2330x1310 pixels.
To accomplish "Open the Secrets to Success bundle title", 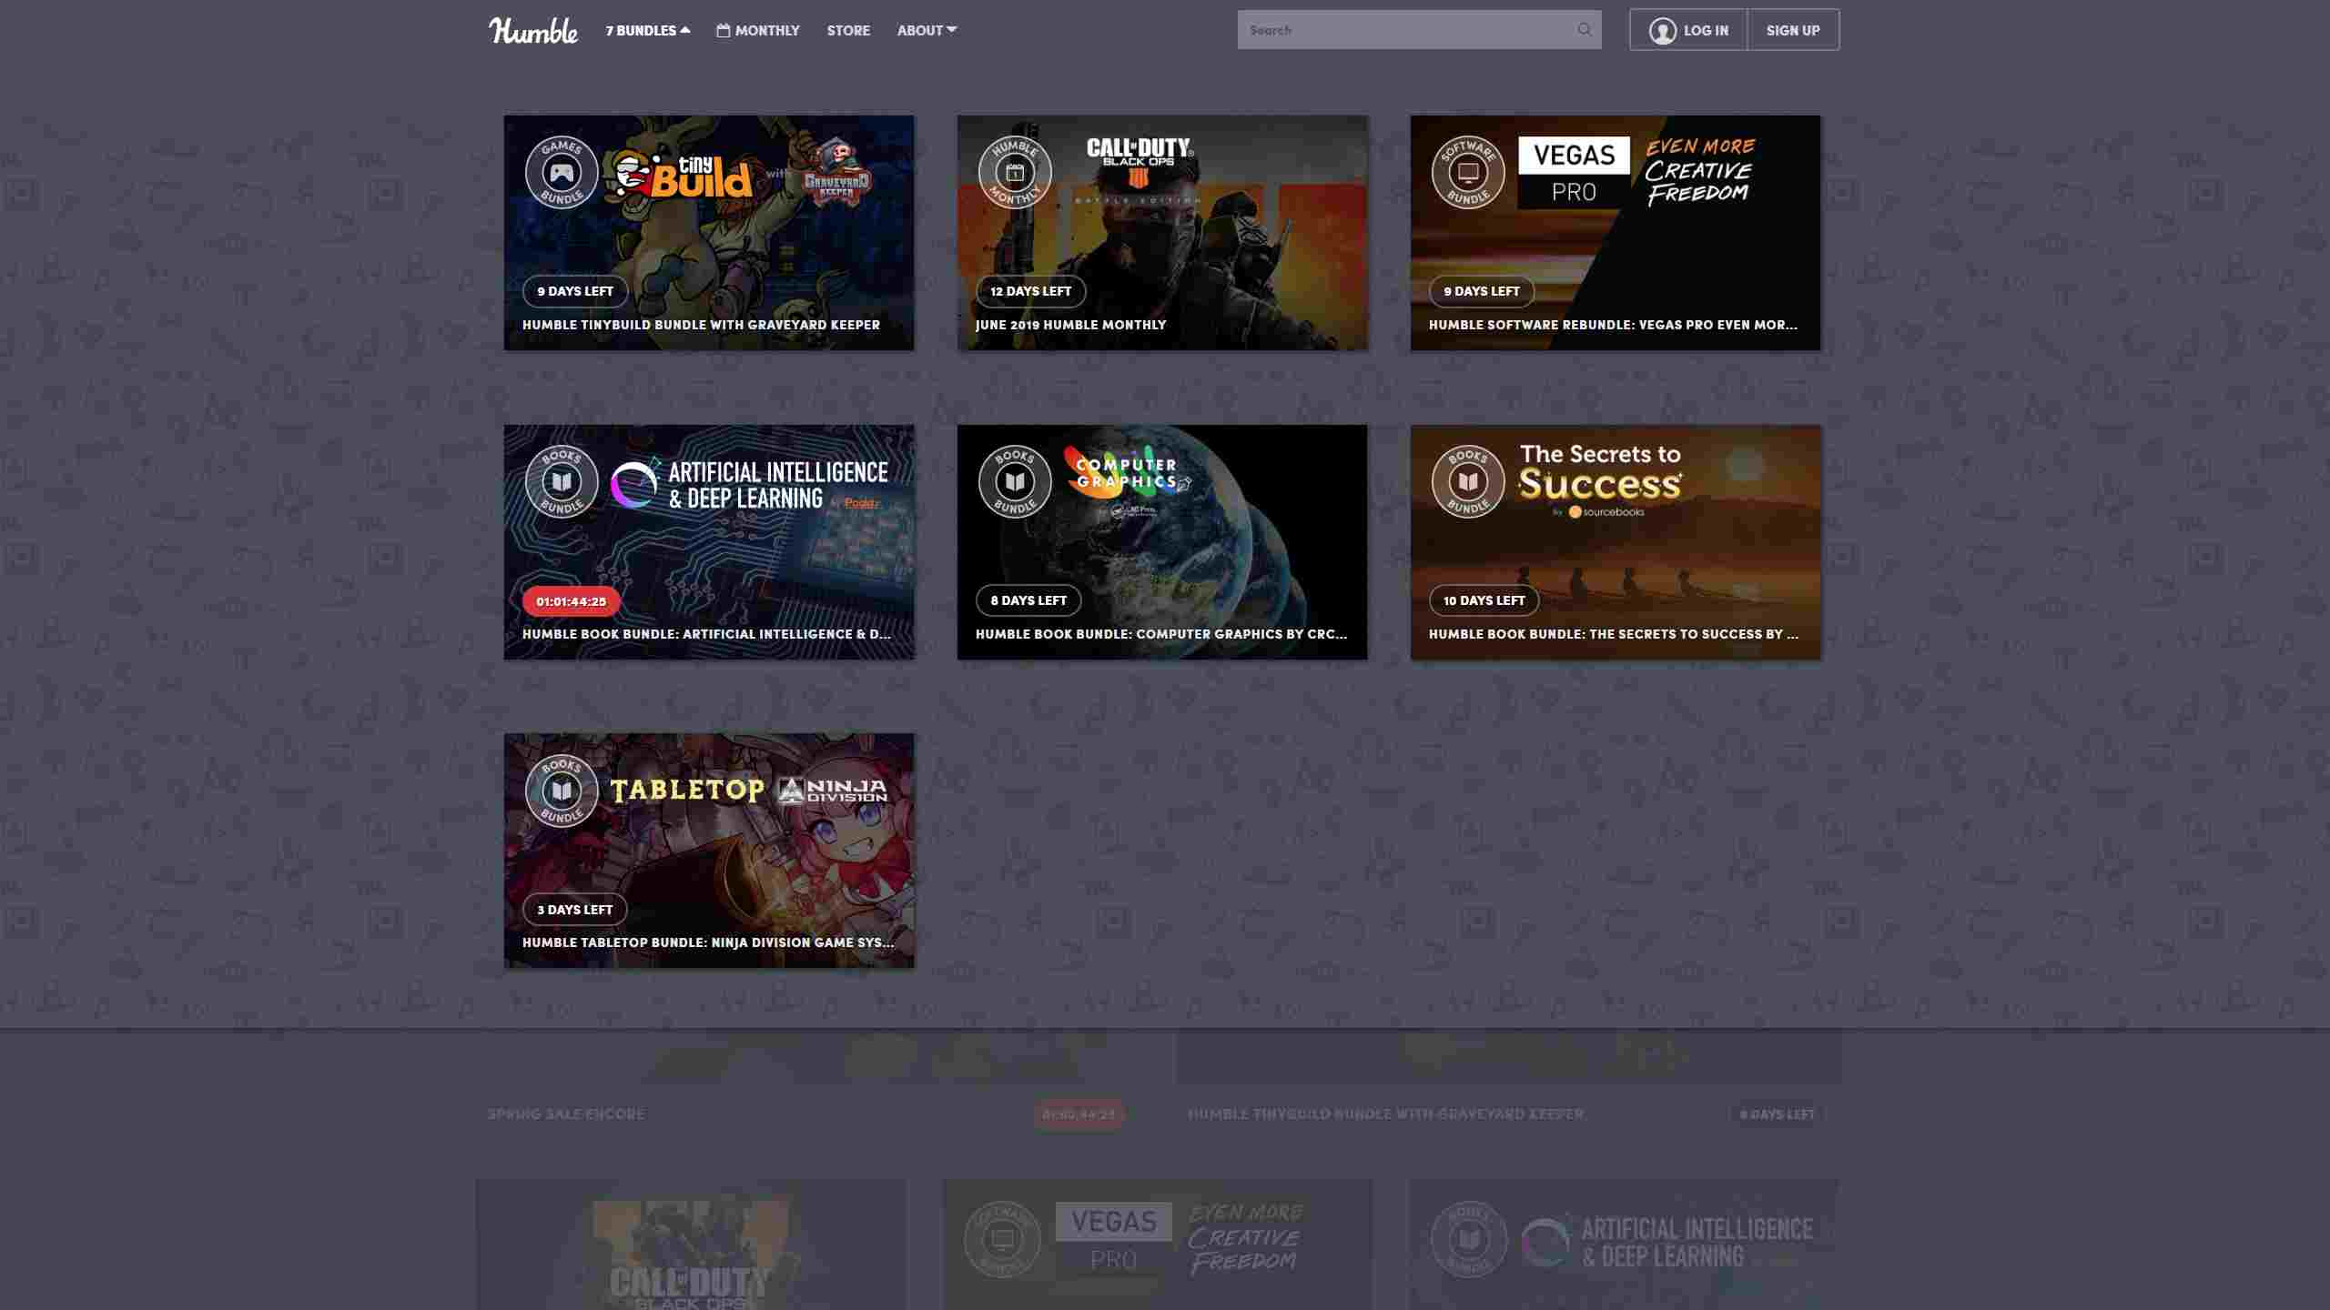I will [x=1613, y=634].
